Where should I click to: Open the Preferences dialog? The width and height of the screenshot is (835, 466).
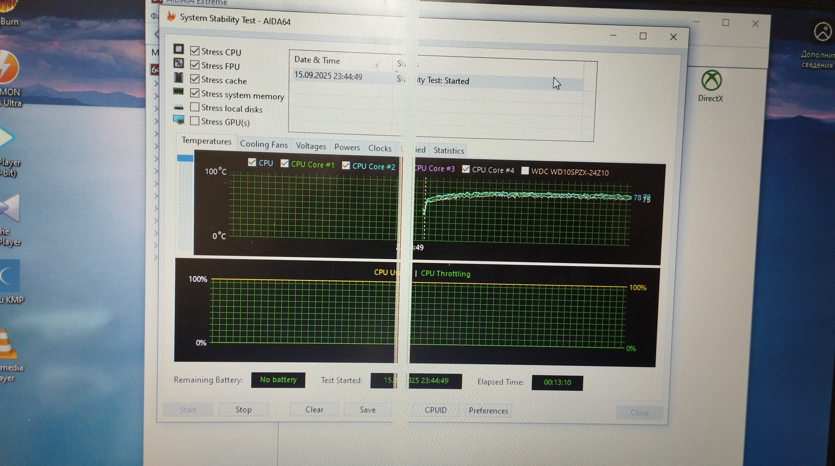coord(488,411)
